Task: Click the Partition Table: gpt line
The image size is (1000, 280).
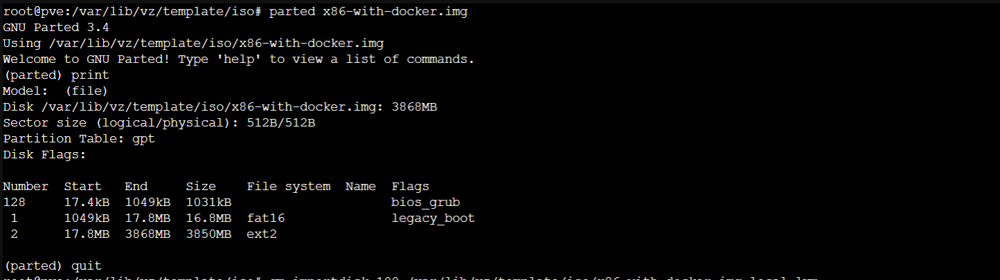Action: click(x=79, y=139)
